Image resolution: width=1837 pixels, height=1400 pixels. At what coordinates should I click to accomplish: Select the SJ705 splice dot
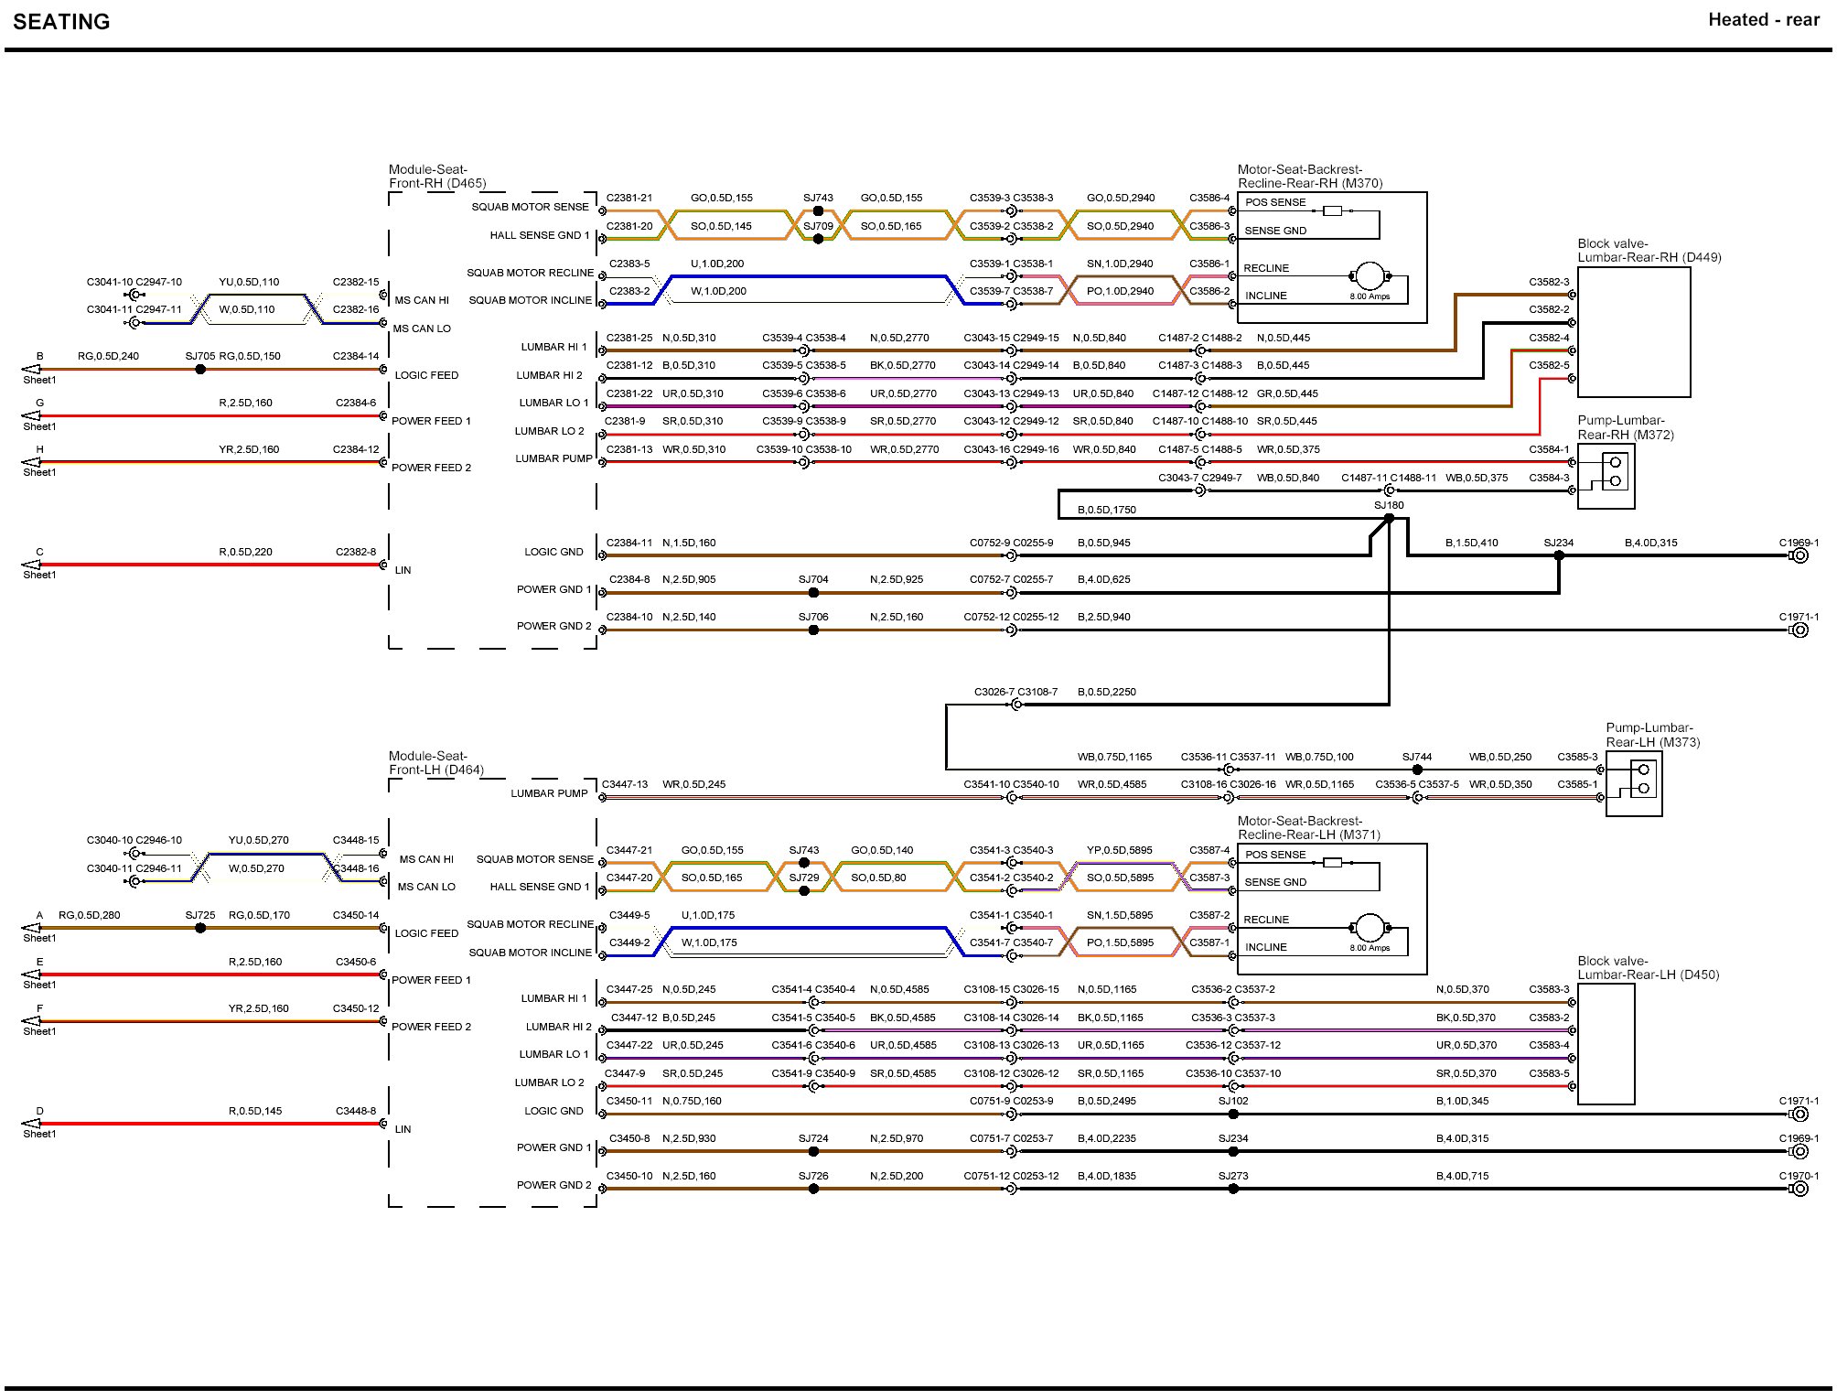coord(200,370)
